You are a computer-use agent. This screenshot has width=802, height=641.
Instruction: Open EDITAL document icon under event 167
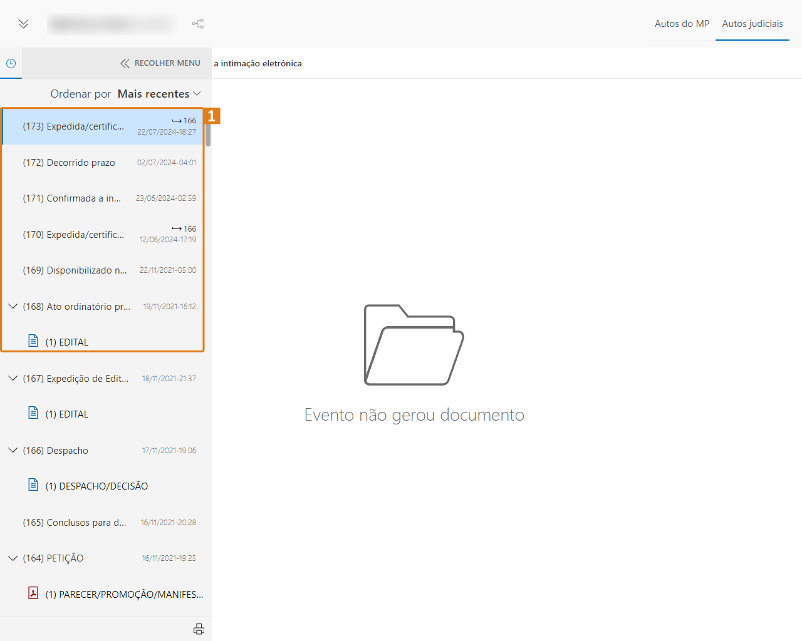(34, 413)
